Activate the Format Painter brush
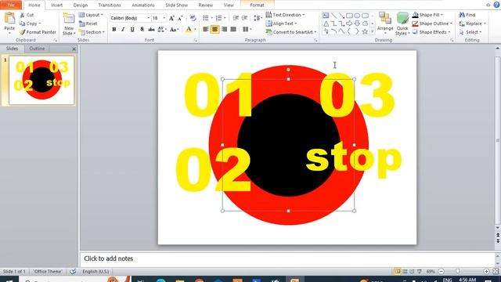The width and height of the screenshot is (501, 282). click(38, 32)
